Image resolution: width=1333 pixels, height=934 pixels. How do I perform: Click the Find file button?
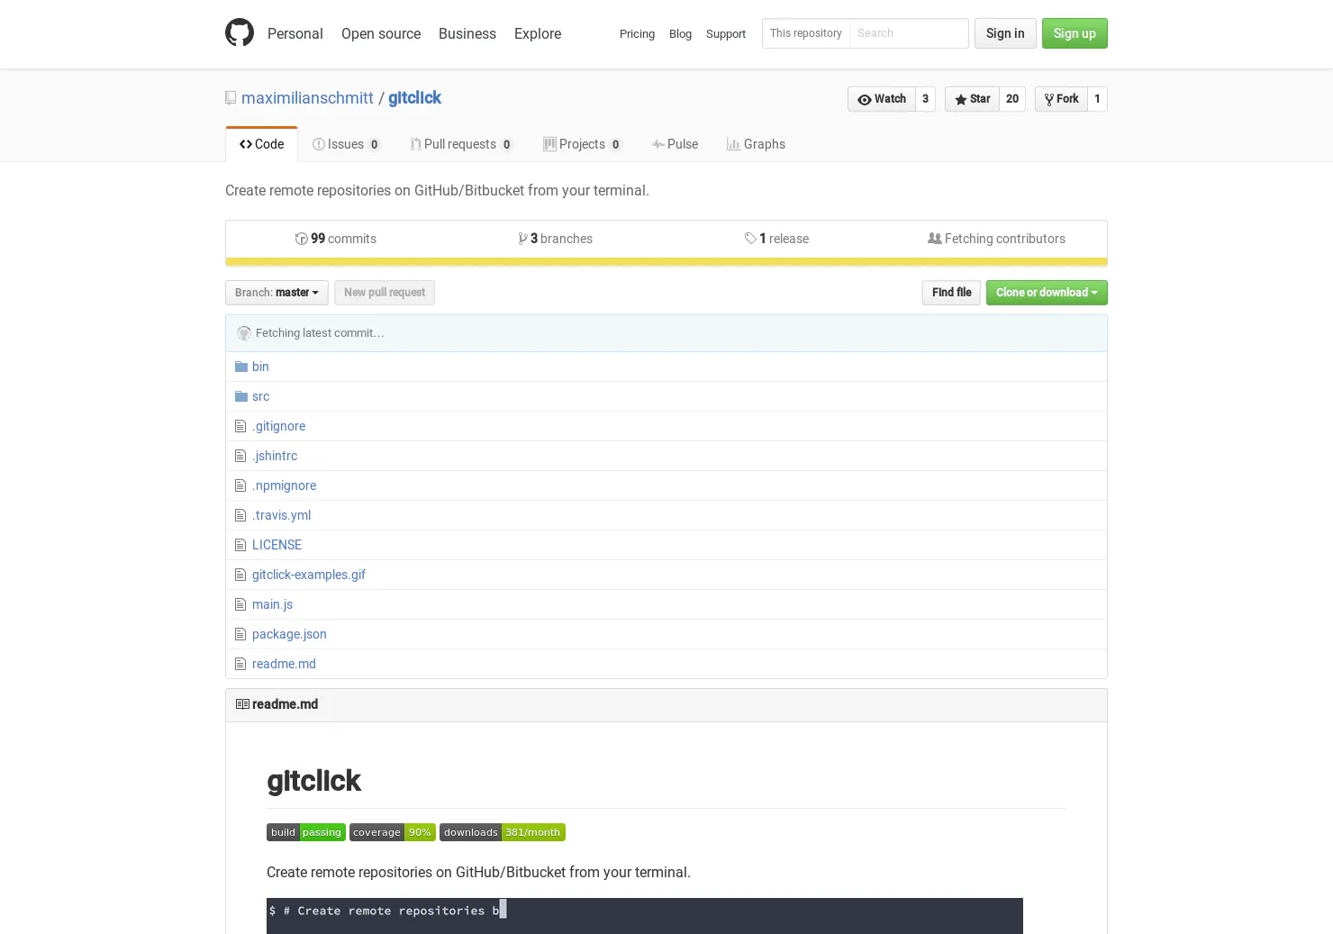pos(951,293)
